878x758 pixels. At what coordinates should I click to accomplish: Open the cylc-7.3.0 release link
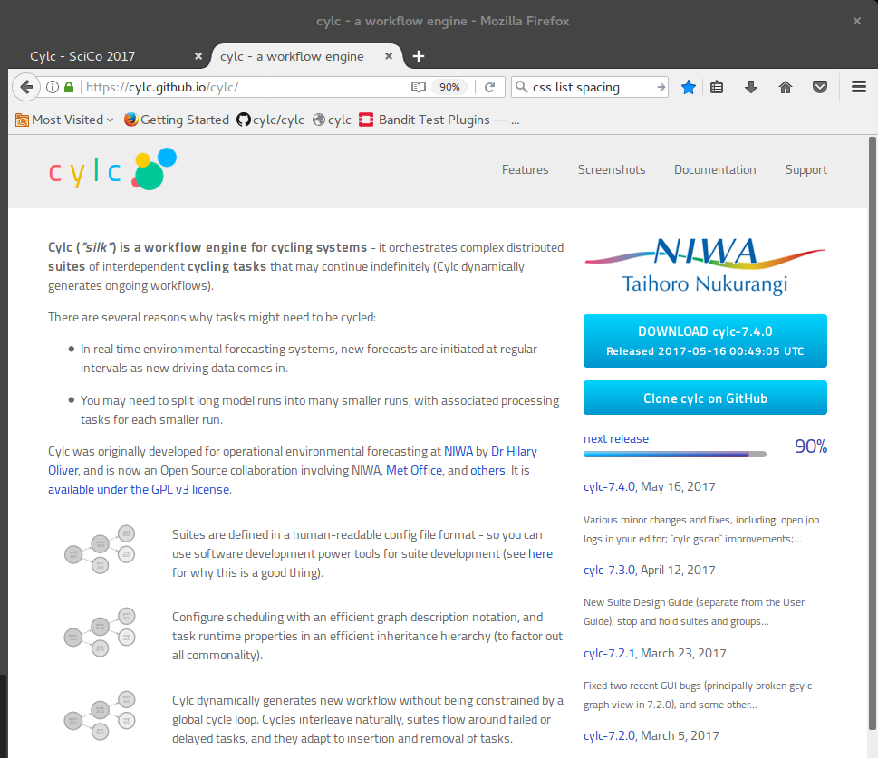point(609,570)
